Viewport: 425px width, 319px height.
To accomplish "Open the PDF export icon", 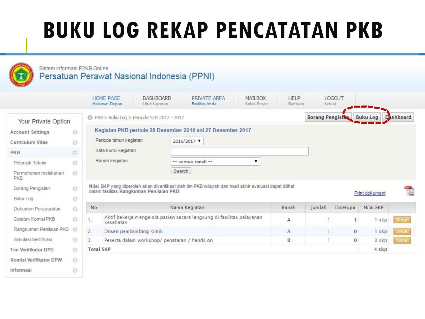I will pyautogui.click(x=409, y=191).
